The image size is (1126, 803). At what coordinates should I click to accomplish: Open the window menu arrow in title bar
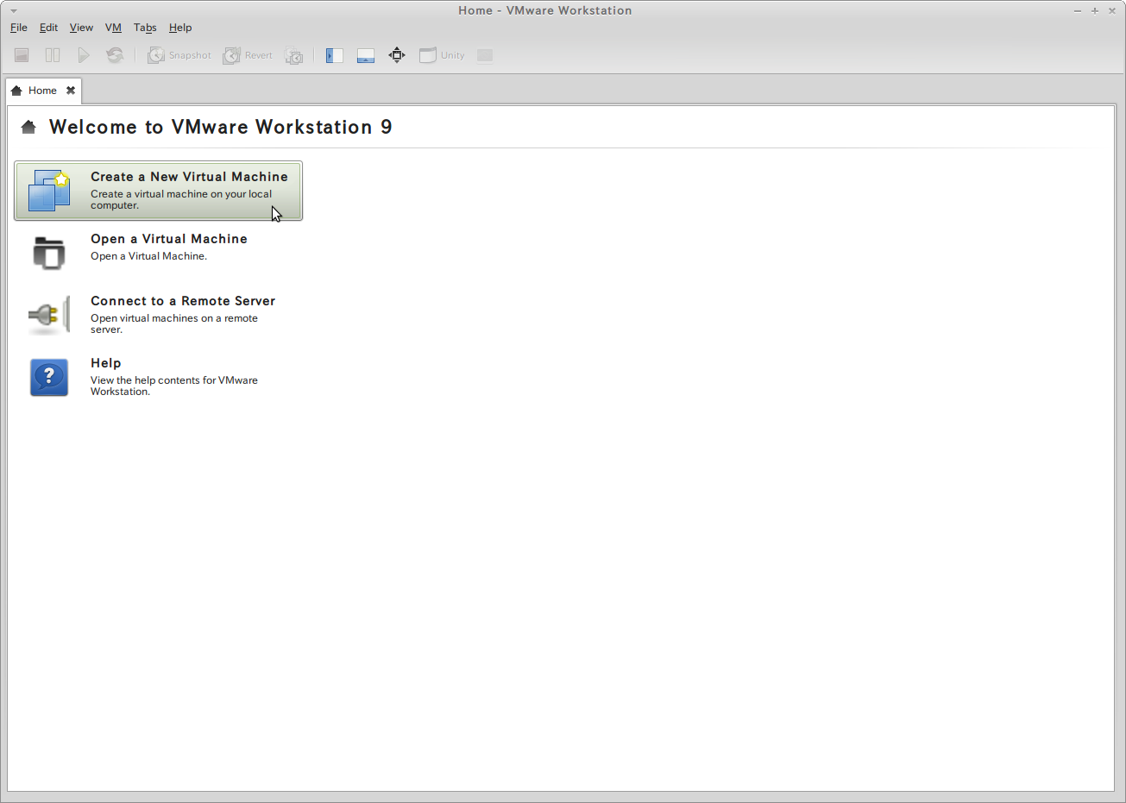[x=13, y=10]
